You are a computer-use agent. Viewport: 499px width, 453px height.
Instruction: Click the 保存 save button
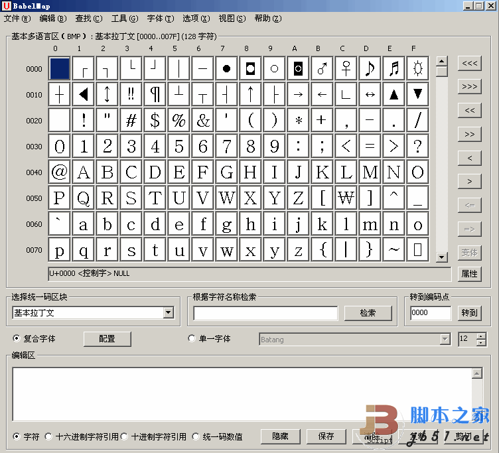point(326,436)
